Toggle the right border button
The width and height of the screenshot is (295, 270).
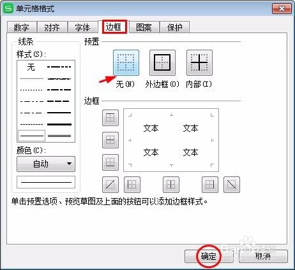pos(210,185)
